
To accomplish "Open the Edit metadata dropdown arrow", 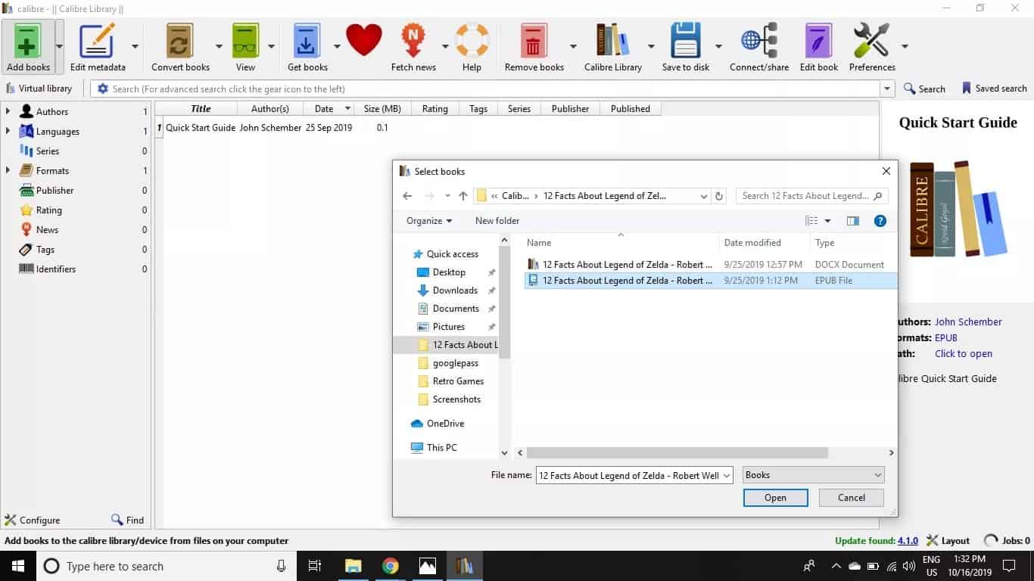I will (x=135, y=46).
